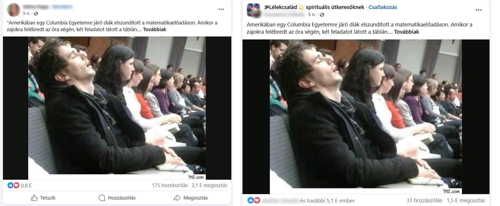Screen dimensions: 500x206
Task: Show the 33 hozzászólás comments
Action: 424,200
